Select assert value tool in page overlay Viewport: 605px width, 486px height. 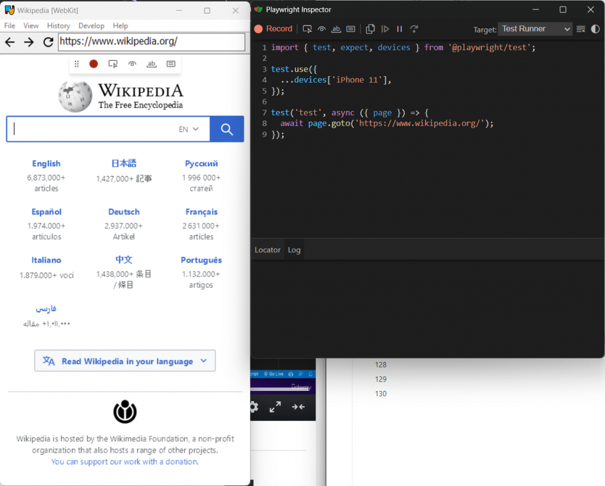(x=171, y=64)
